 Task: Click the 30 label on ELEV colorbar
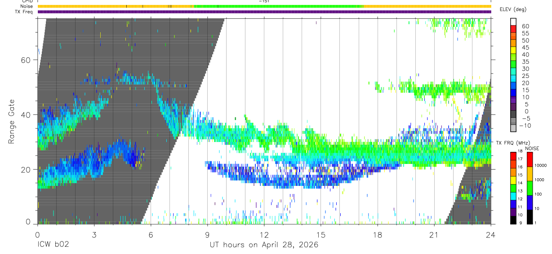click(x=525, y=69)
